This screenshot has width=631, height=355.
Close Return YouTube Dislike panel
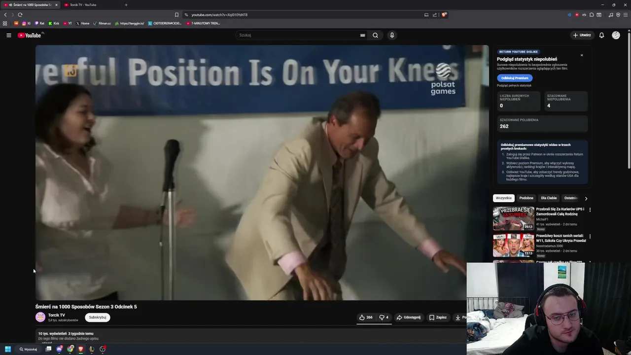[x=582, y=55]
